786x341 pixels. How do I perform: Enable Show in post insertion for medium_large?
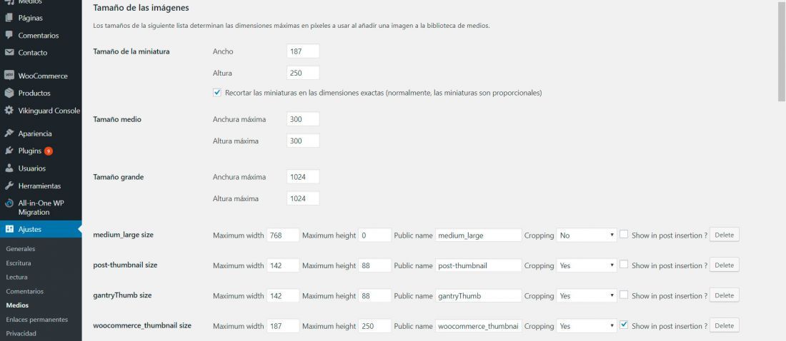pyautogui.click(x=624, y=234)
